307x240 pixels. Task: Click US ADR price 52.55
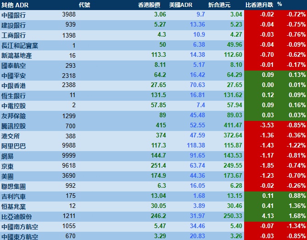click(197, 125)
